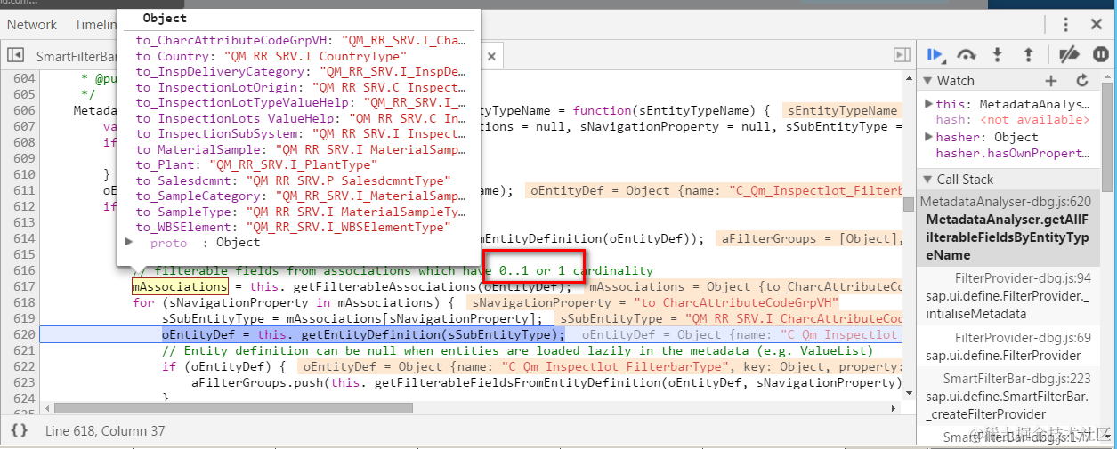The image size is (1117, 449).
Task: Toggle pause on exceptions
Action: click(1100, 54)
